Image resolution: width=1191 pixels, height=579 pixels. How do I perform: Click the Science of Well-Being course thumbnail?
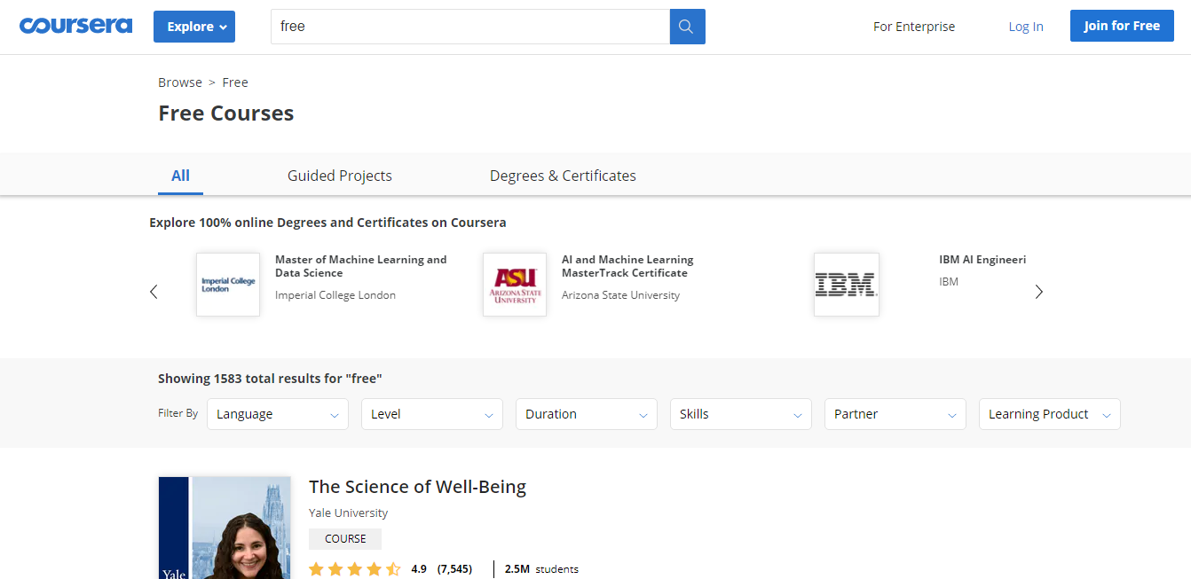click(224, 528)
